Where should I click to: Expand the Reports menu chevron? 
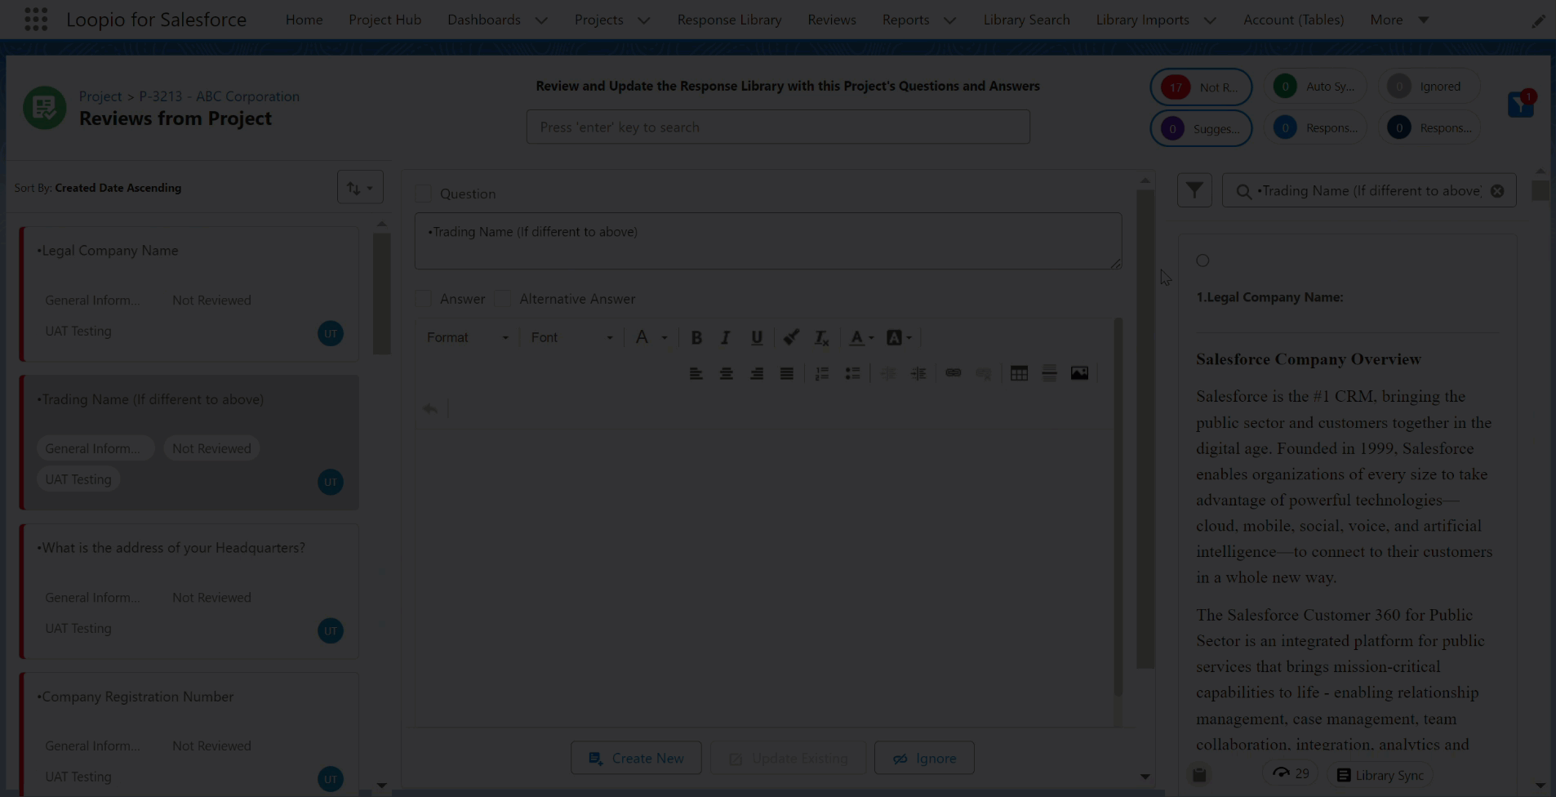tap(949, 20)
